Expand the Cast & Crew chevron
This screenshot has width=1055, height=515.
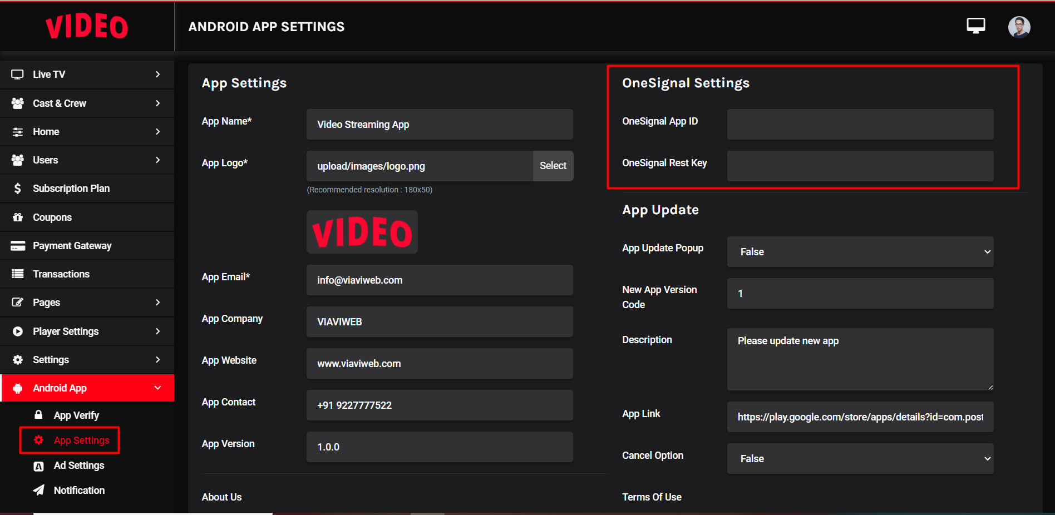[x=158, y=103]
